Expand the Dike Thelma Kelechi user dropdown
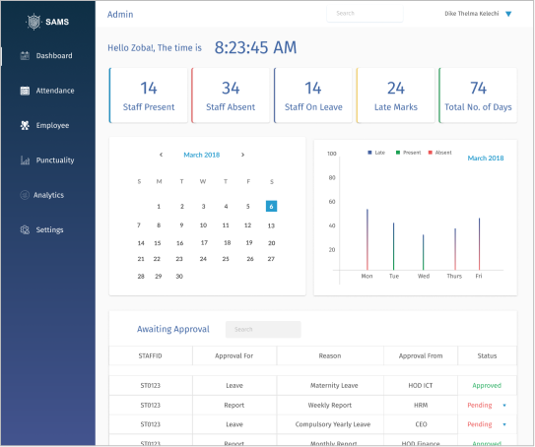The height and width of the screenshot is (447, 535). tap(508, 14)
